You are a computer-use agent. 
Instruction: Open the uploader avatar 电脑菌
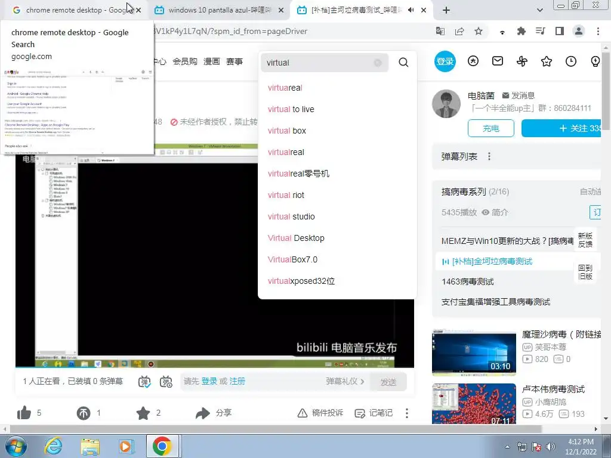pos(446,104)
